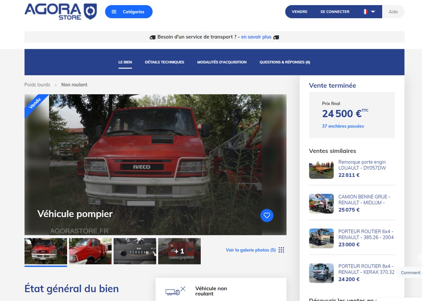Open the Catégories hamburger menu
This screenshot has height=301, width=422.
(x=129, y=12)
